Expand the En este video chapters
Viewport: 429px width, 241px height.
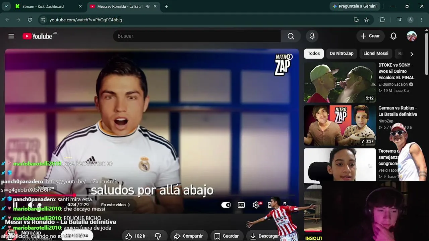[116, 205]
